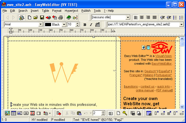186x123 pixels.
Task: Click the yellow key icon
Action: pos(125,113)
